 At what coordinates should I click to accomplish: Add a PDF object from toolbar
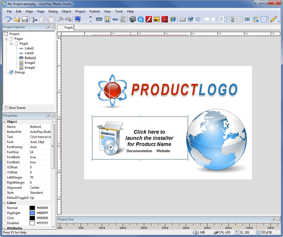164,19
